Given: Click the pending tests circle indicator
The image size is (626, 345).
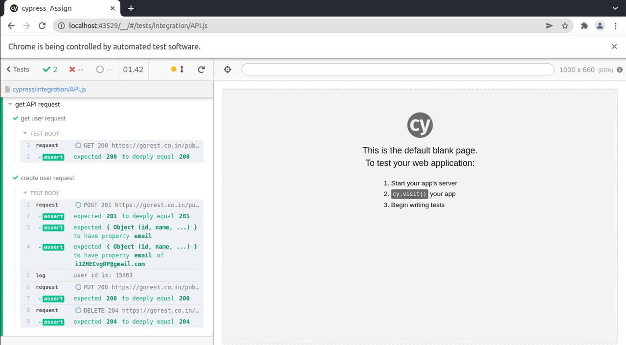Looking at the screenshot, I should click(x=100, y=69).
